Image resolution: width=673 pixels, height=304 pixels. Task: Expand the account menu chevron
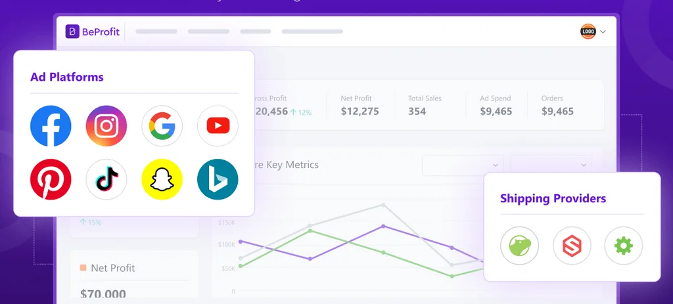[x=603, y=32]
